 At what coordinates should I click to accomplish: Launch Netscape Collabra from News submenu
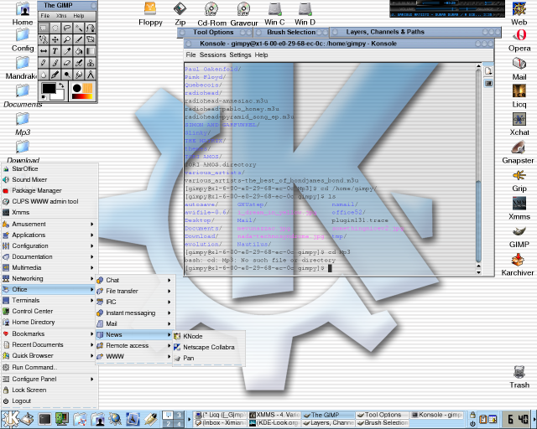pos(209,347)
